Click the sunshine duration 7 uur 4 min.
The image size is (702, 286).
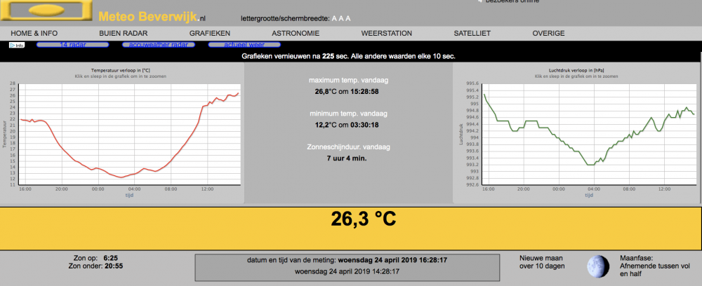click(347, 158)
